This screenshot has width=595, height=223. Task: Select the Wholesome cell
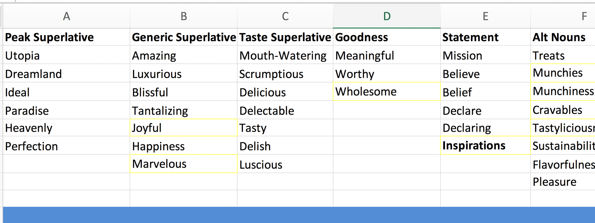(x=387, y=92)
